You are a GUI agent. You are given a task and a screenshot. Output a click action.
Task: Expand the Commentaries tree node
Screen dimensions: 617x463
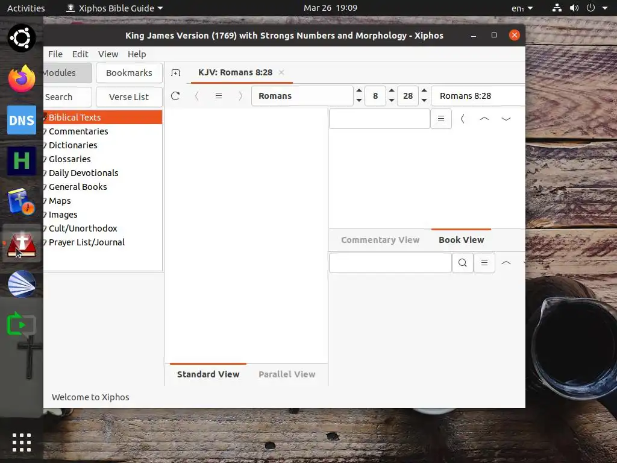click(x=45, y=131)
